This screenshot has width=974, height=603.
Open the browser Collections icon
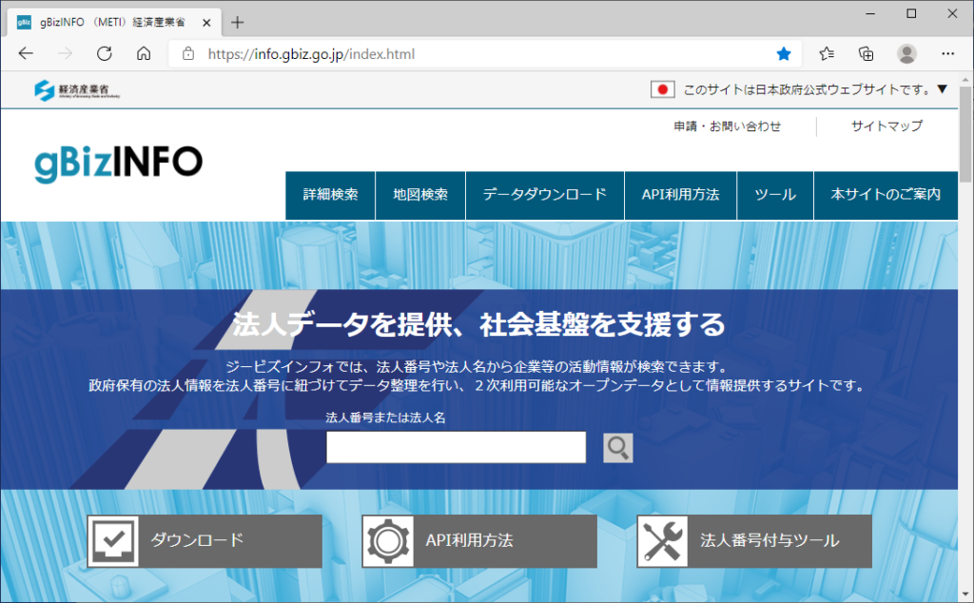pyautogui.click(x=866, y=53)
